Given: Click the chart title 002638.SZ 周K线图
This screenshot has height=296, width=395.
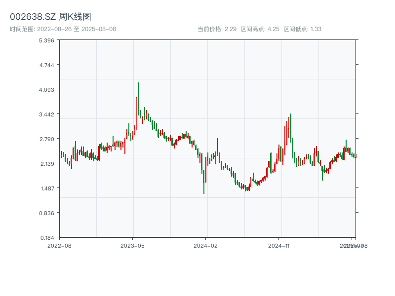Looking at the screenshot, I should pos(50,17).
